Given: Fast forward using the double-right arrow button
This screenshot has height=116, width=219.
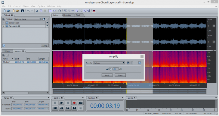Looking at the screenshot, I should point(68,108).
